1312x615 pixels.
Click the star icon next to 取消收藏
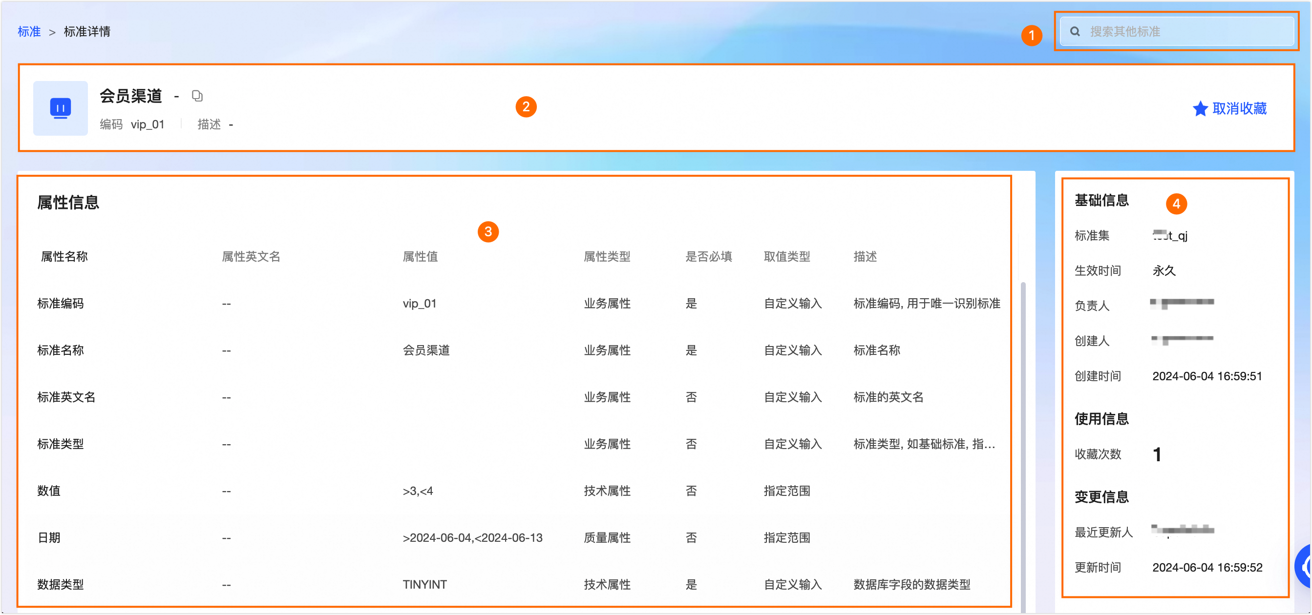(1200, 108)
